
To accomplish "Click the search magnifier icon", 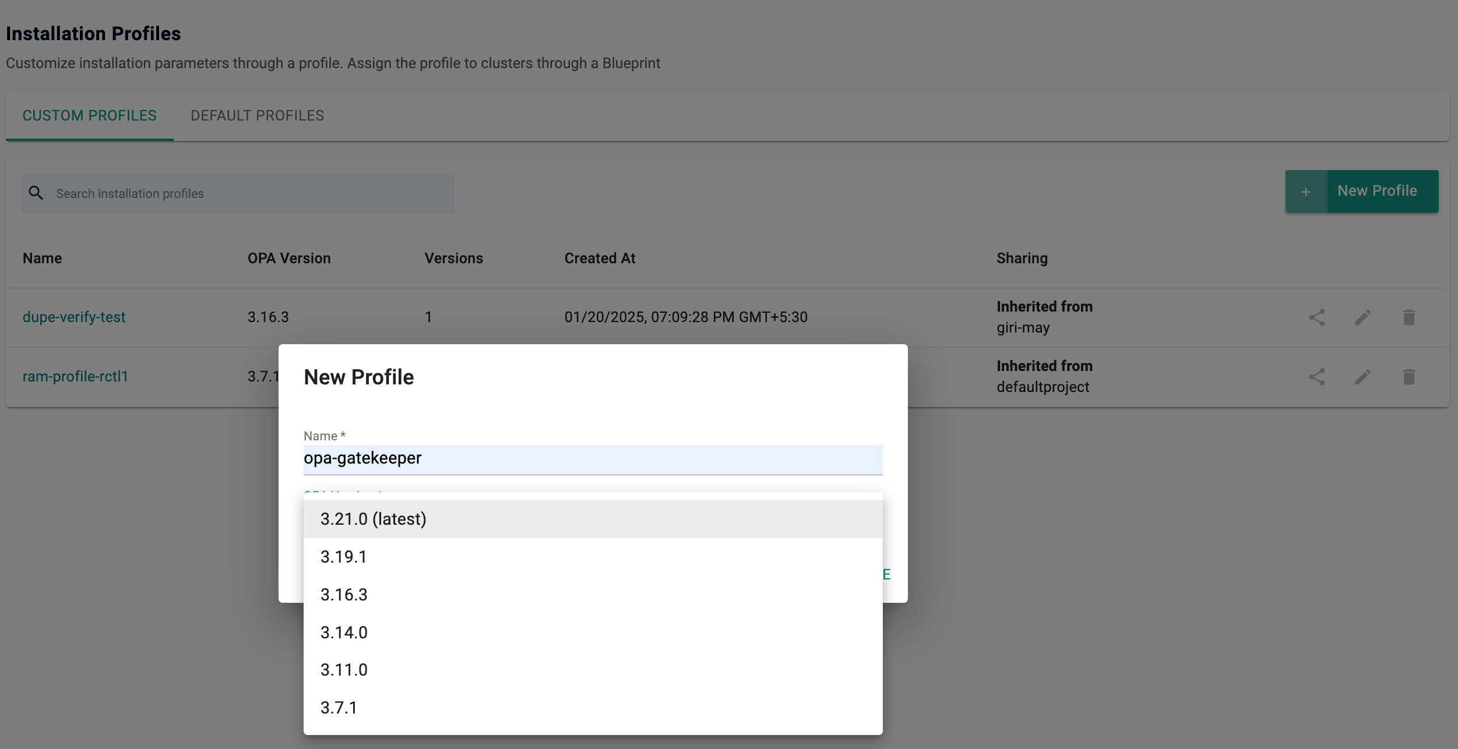I will pos(36,193).
